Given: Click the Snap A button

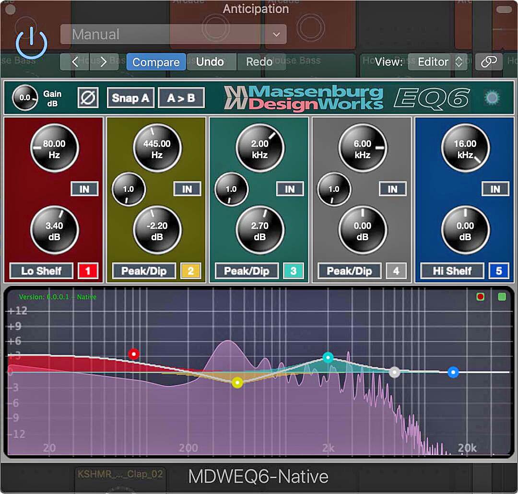Looking at the screenshot, I should point(130,98).
